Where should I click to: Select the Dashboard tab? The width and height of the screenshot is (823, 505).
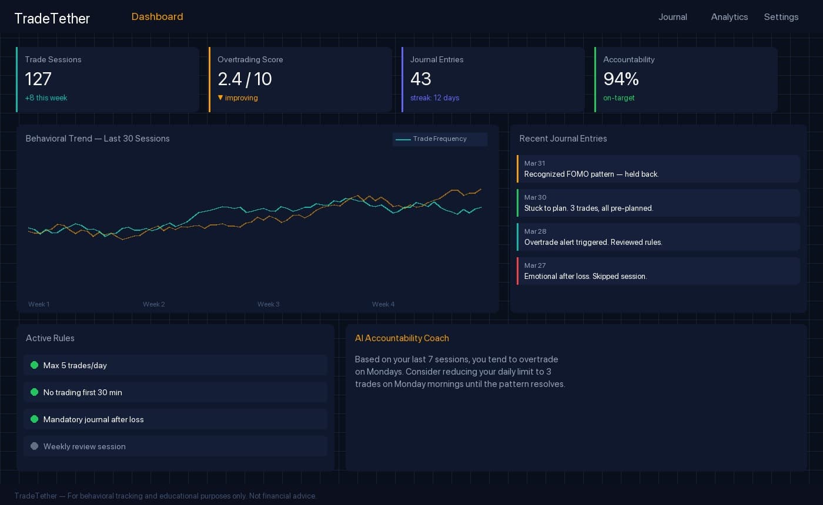click(x=157, y=16)
